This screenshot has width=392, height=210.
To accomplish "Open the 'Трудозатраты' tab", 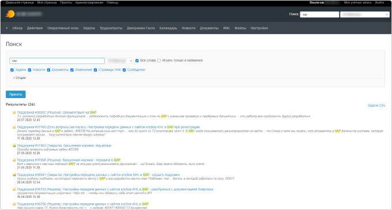I will (111, 28).
